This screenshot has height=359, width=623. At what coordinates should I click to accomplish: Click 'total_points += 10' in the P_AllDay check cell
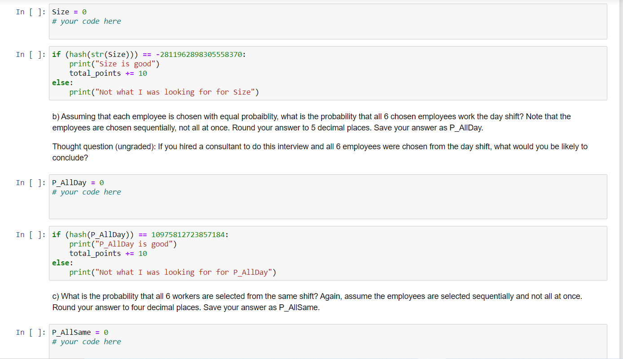[108, 253]
